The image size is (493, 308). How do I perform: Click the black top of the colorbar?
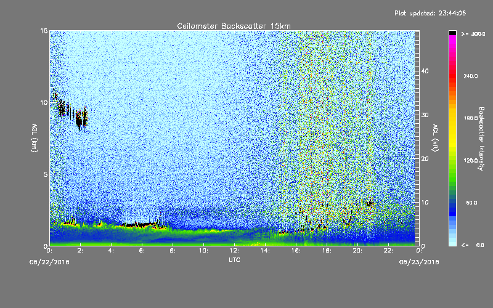pyautogui.click(x=452, y=33)
